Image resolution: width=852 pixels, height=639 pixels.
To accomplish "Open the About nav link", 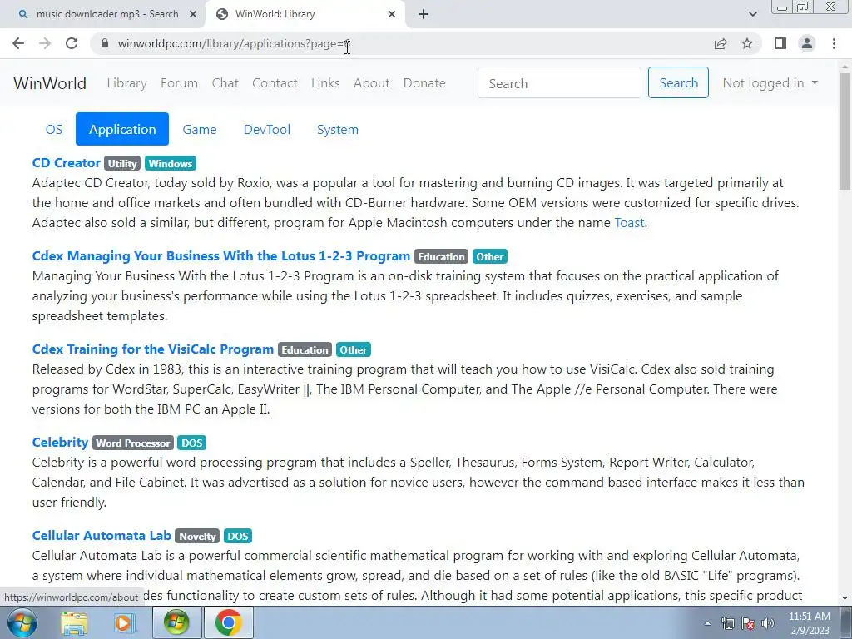I will [372, 83].
